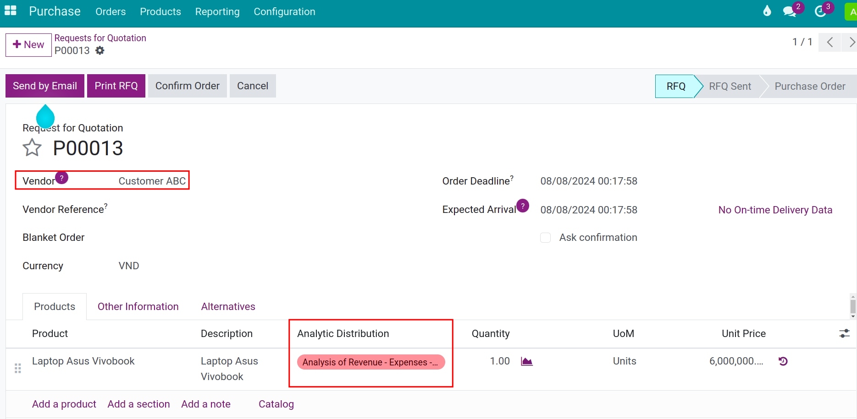Open the Configuration menu
857x419 pixels.
[x=285, y=11]
